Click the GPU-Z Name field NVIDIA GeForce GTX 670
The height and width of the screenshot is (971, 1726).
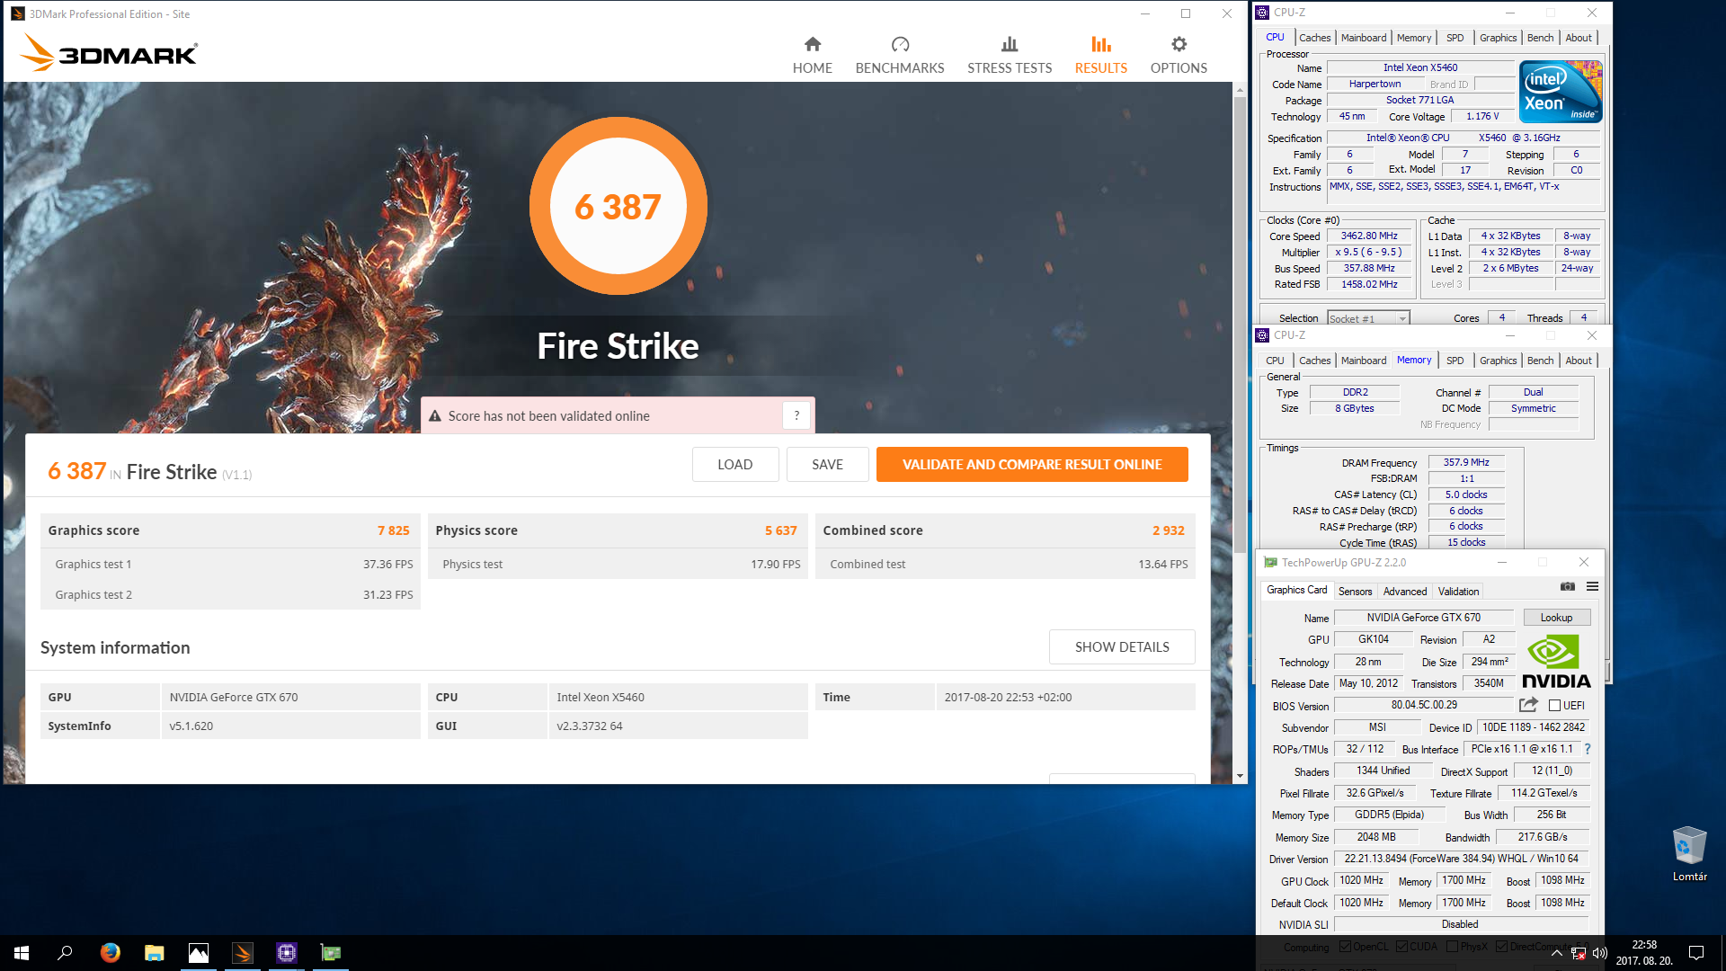(x=1424, y=618)
